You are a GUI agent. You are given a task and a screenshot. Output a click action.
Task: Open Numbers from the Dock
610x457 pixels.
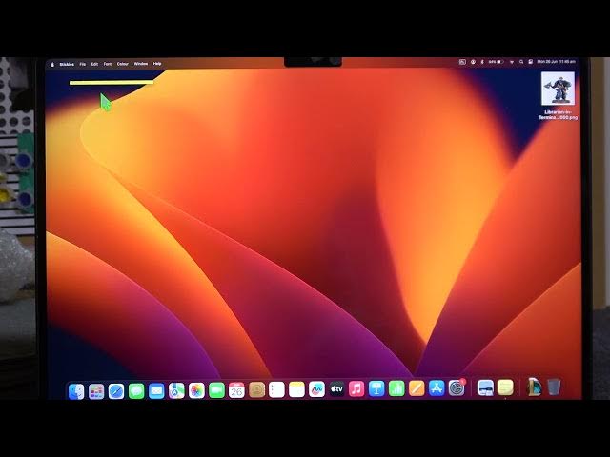[x=396, y=388]
